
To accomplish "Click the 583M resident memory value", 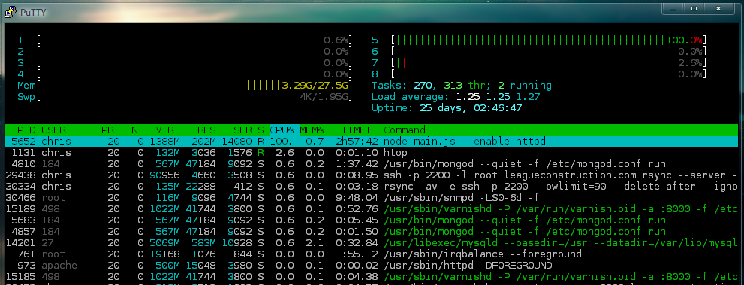I will (203, 242).
